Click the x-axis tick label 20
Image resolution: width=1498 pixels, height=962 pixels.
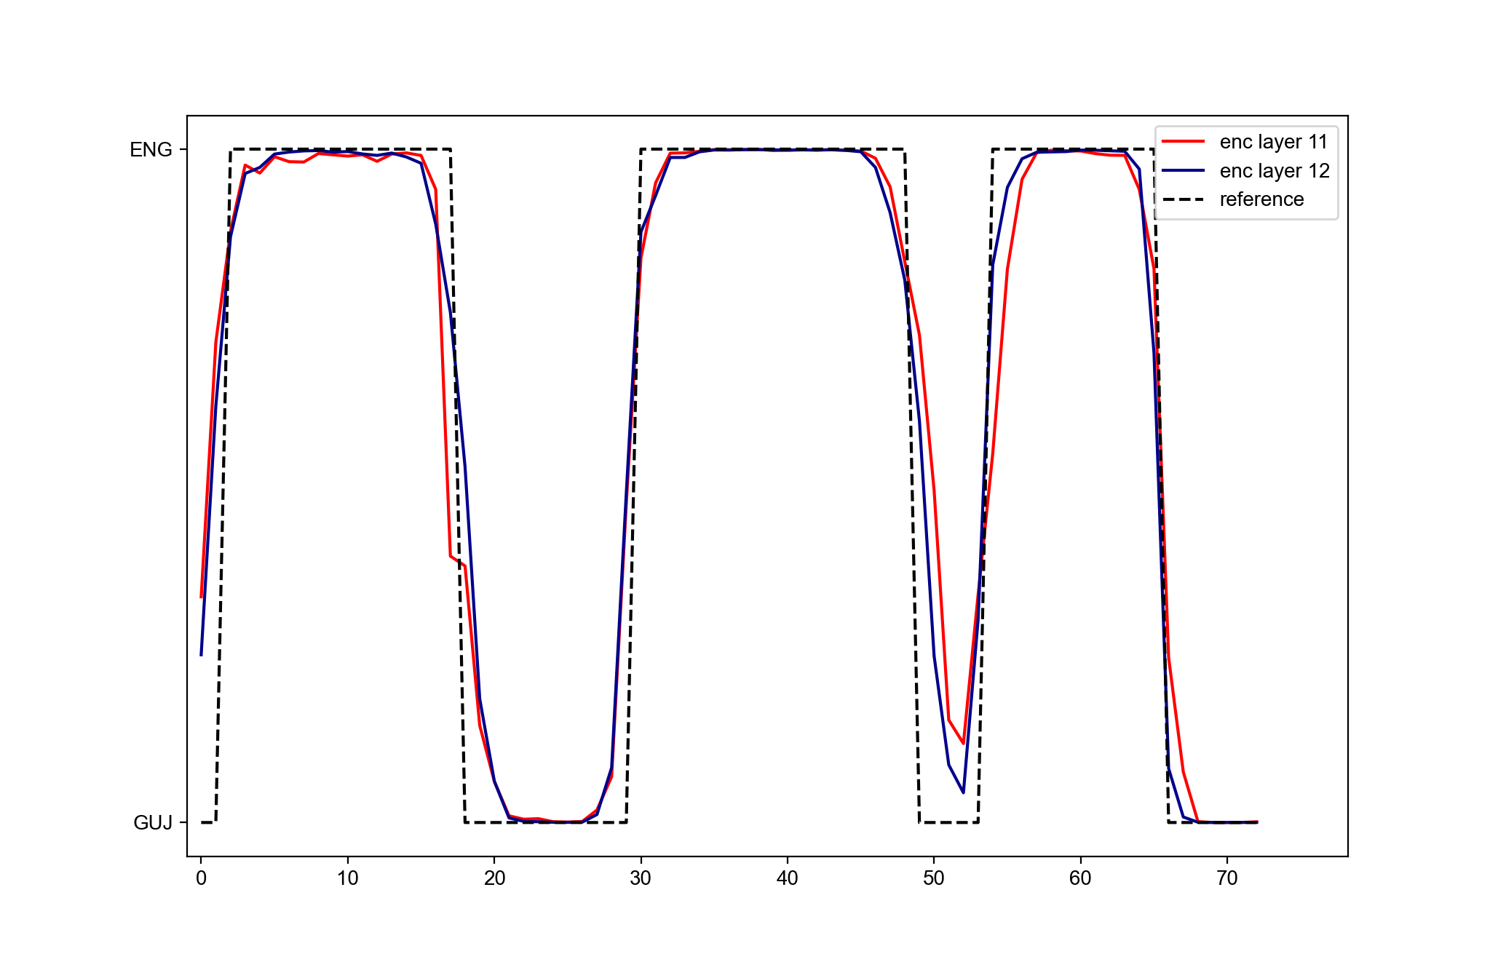[494, 878]
